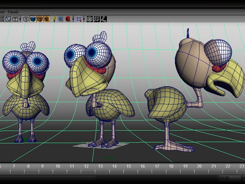245x184 pixels.
Task: Jump to frame 22 on the timeline
Action: click(x=228, y=166)
